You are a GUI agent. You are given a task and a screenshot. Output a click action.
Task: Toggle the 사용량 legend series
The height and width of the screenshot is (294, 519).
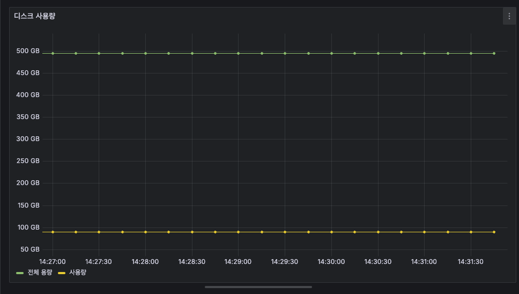tap(77, 272)
